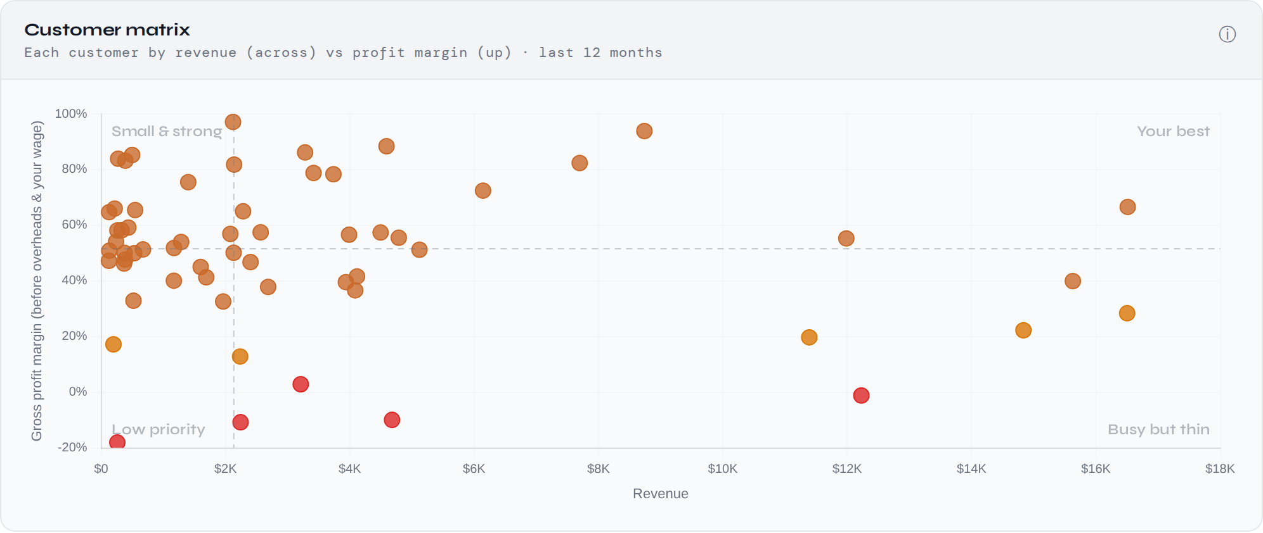Click the '-20%' y-axis tick label

pos(72,447)
